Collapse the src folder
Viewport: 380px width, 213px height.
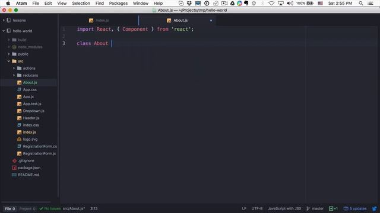tap(9, 61)
